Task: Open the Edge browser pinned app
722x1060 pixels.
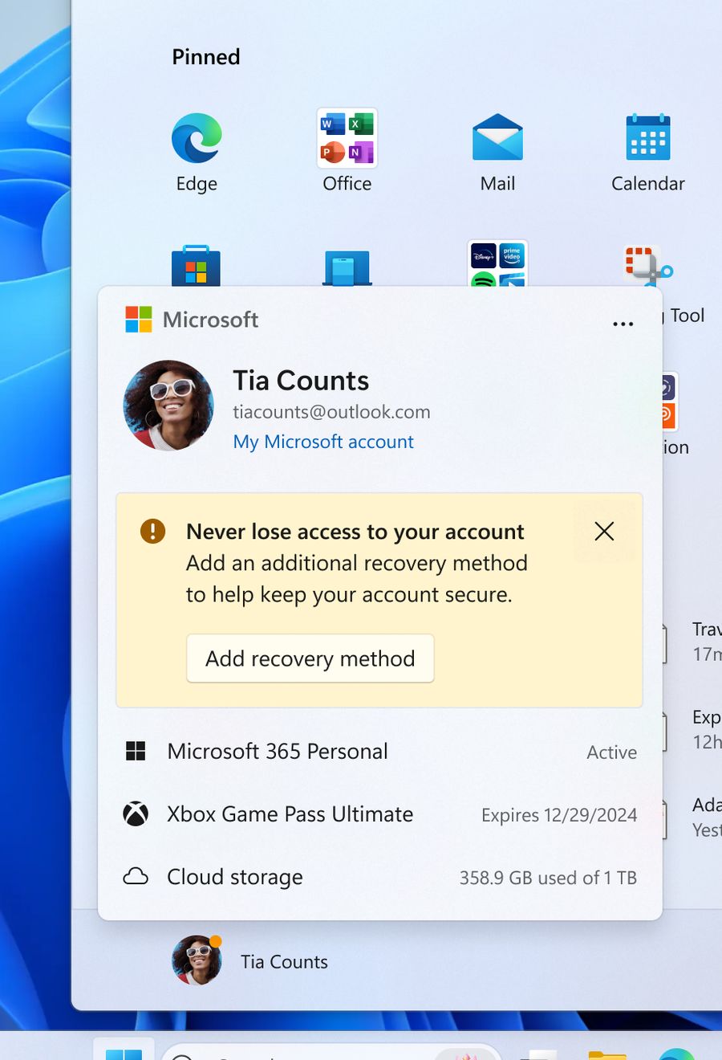Action: pos(197,153)
